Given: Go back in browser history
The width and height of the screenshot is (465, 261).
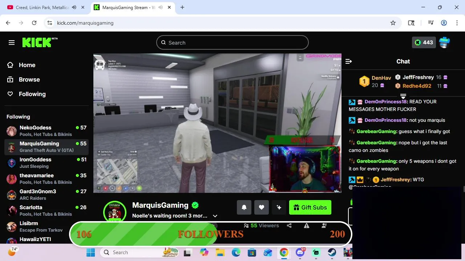Looking at the screenshot, I should [8, 23].
